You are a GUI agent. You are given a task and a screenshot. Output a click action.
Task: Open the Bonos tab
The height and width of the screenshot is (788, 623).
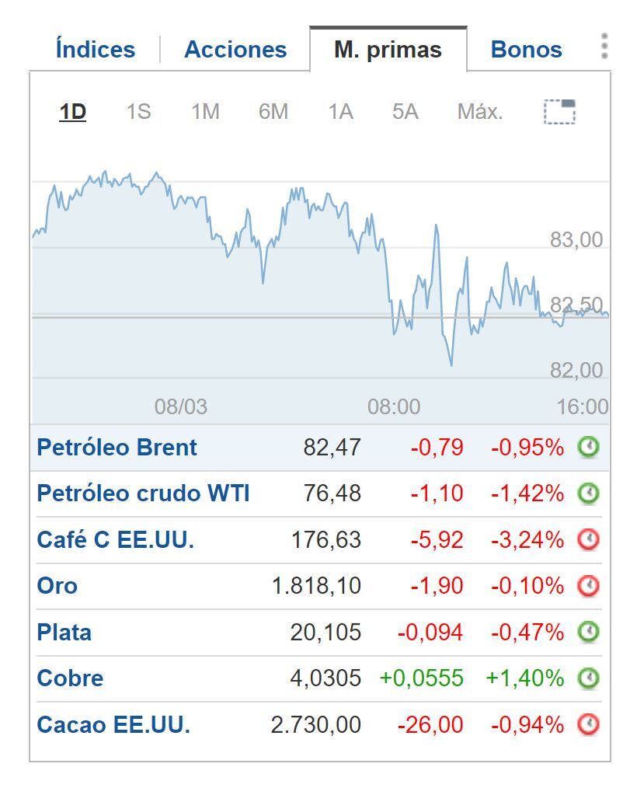526,49
